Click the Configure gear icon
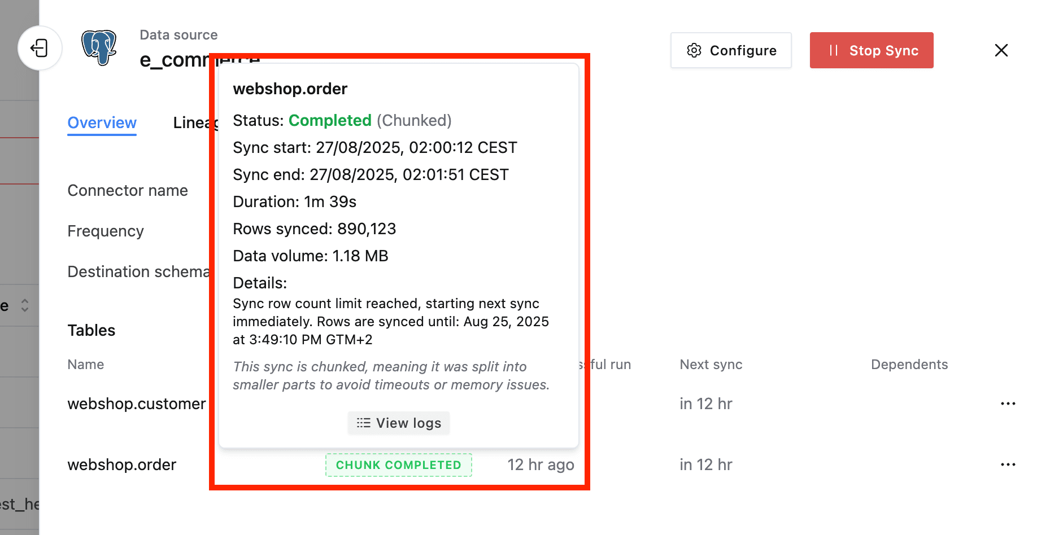The height and width of the screenshot is (535, 1050). (694, 50)
